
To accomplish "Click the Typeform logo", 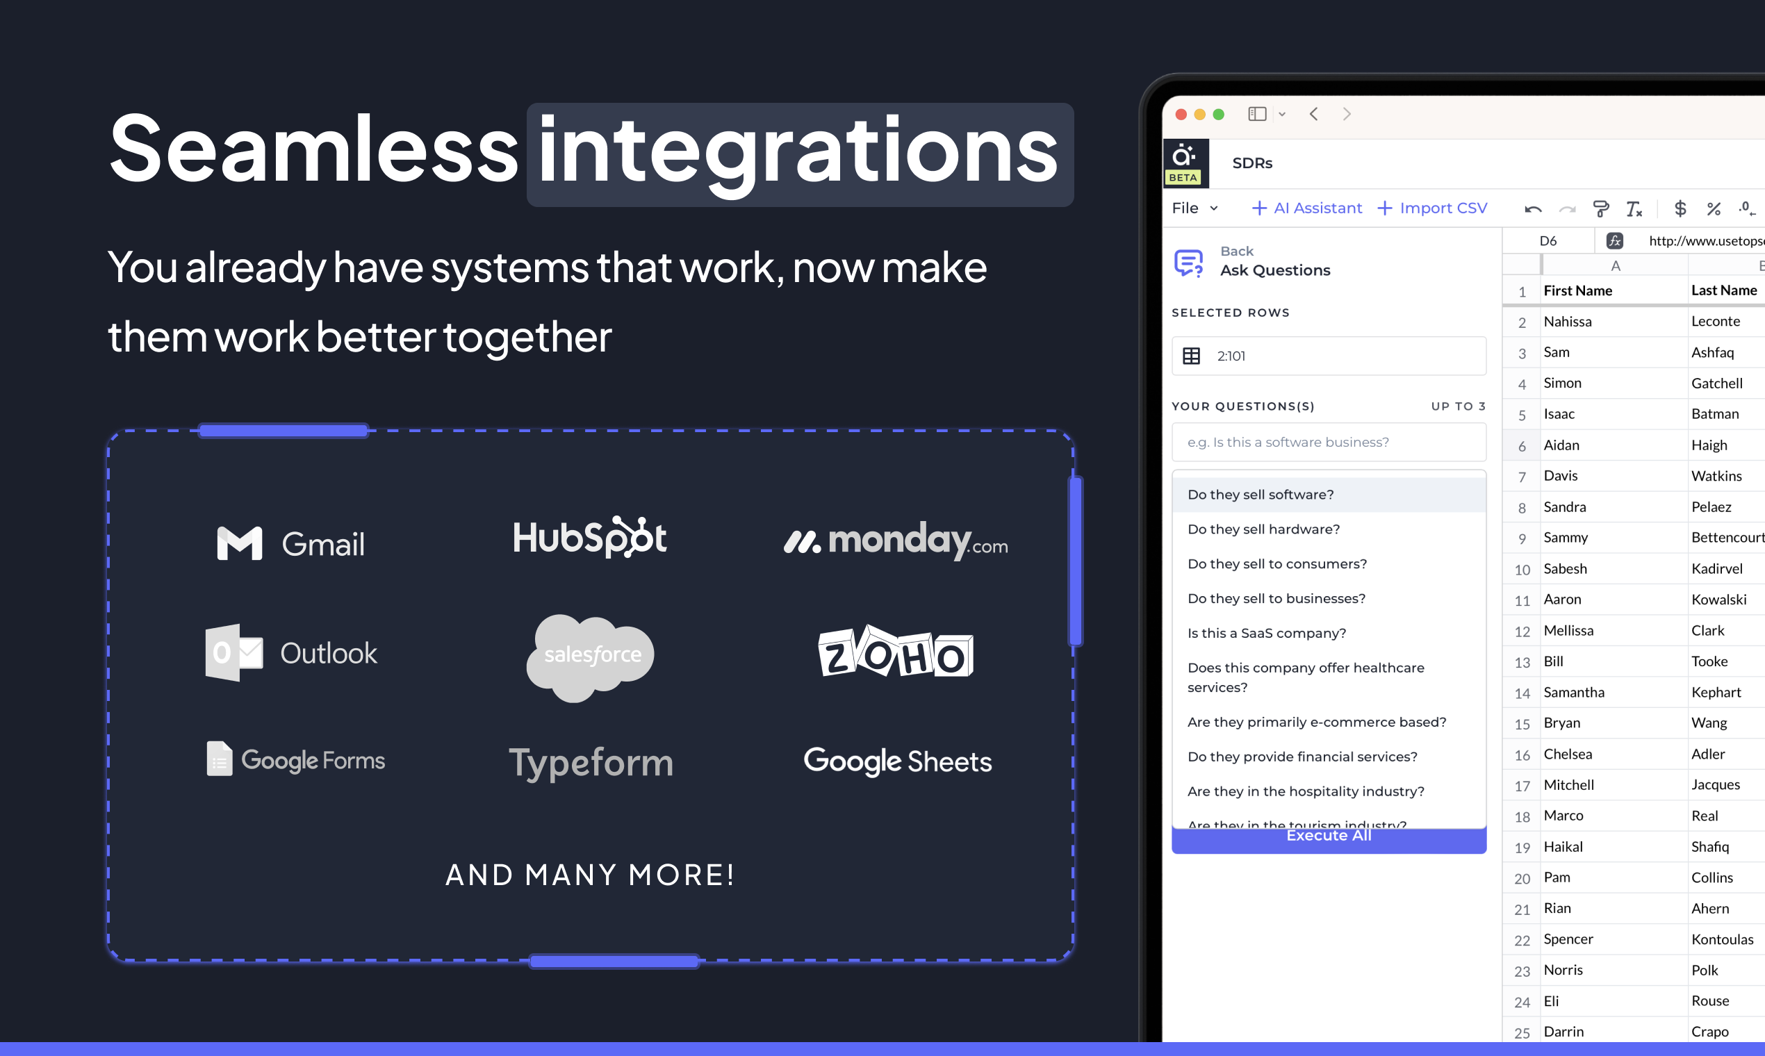I will click(591, 764).
